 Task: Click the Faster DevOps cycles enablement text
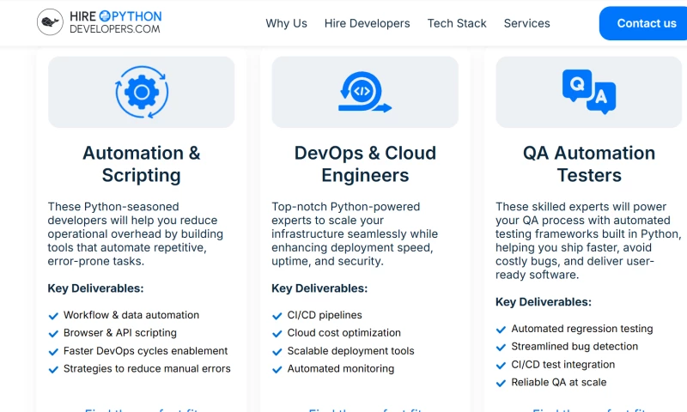pyautogui.click(x=145, y=351)
